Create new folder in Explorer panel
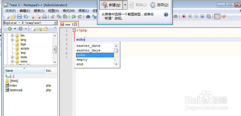Viewport: 241px width, 116px height. (x=39, y=29)
